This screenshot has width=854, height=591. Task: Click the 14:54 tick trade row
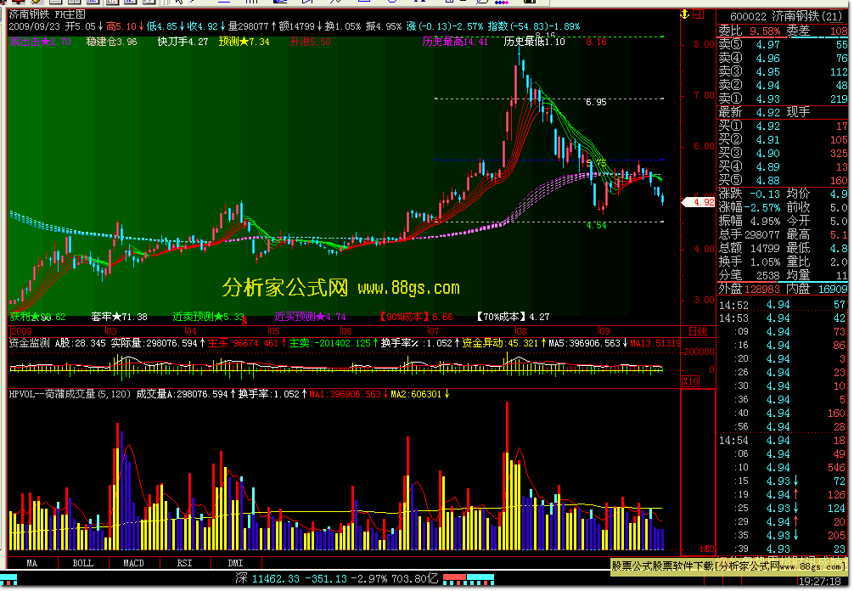point(783,440)
